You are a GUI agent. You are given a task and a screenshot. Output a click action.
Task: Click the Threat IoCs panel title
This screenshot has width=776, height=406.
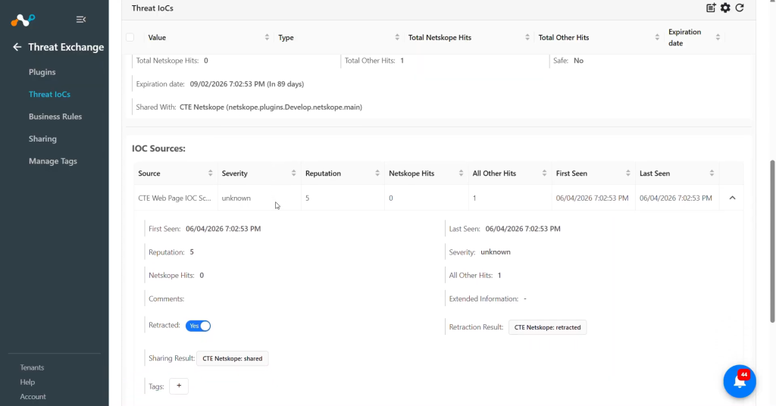(x=152, y=8)
